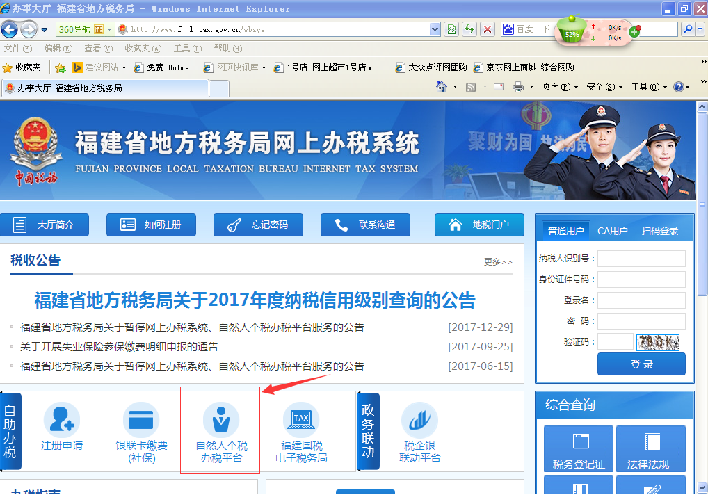Screen dimensions: 708x495
Task: Open the 收藏夹 menu in the menu bar
Action: tap(143, 48)
